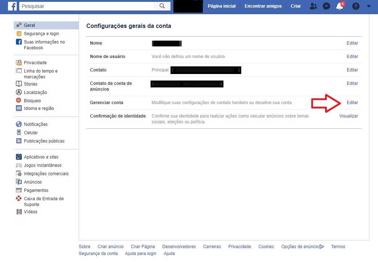Open the Messenger icon
This screenshot has width=378, height=263.
(326, 6)
